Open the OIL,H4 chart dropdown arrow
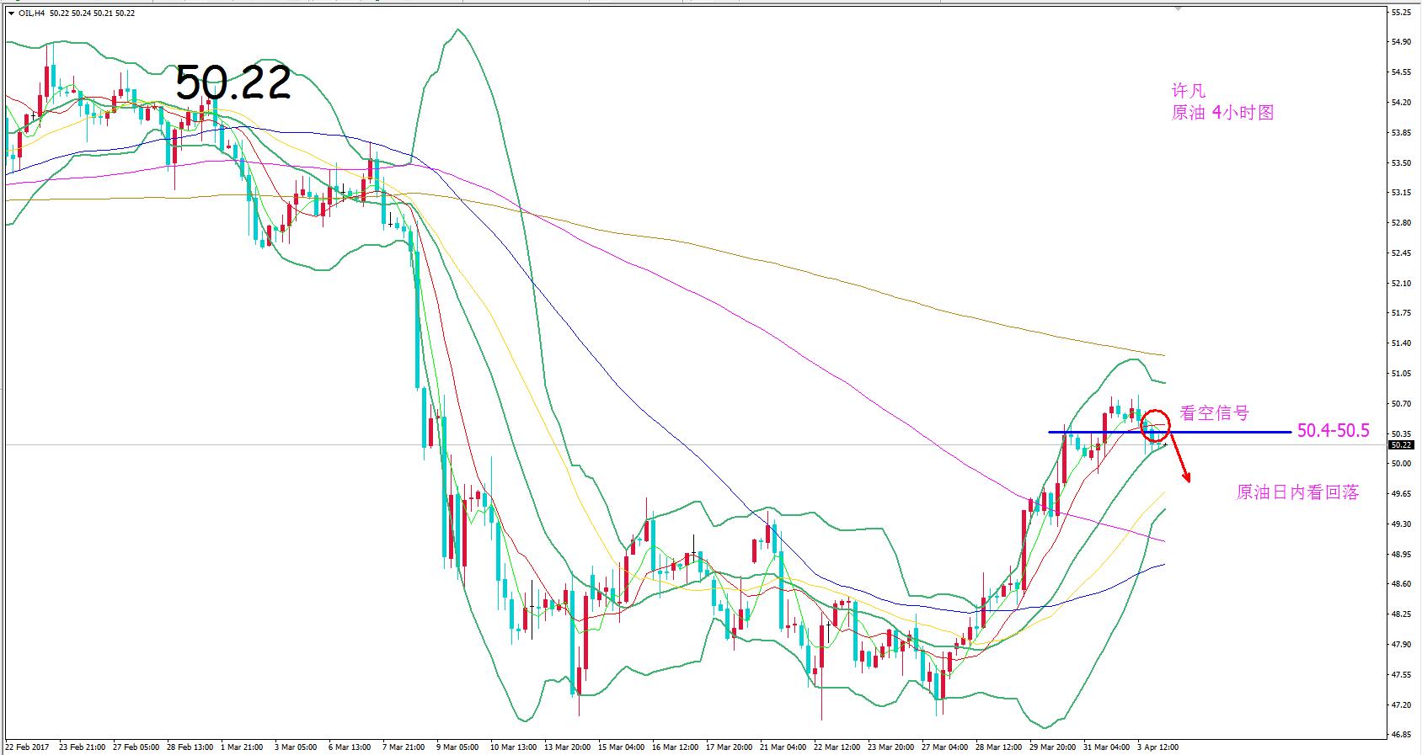1422x755 pixels. click(x=10, y=13)
